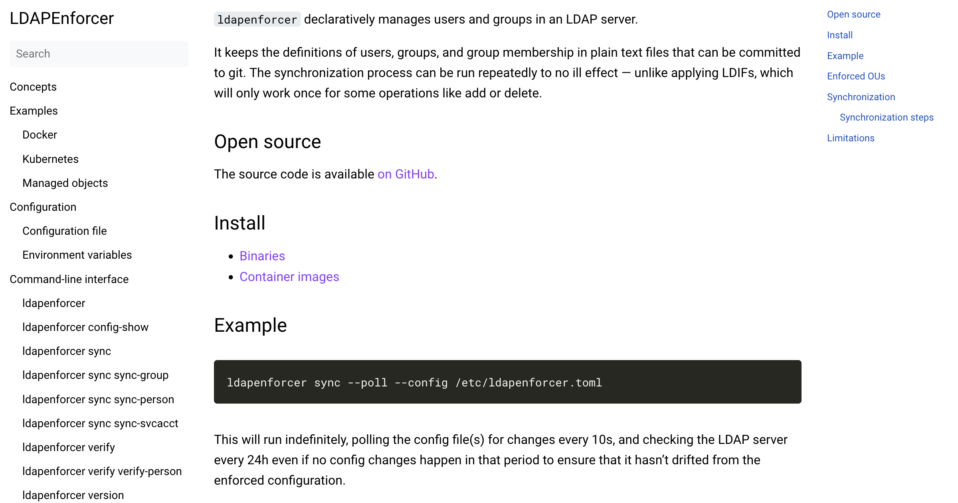Open the Concepts sidebar section
958x503 pixels.
coord(33,87)
